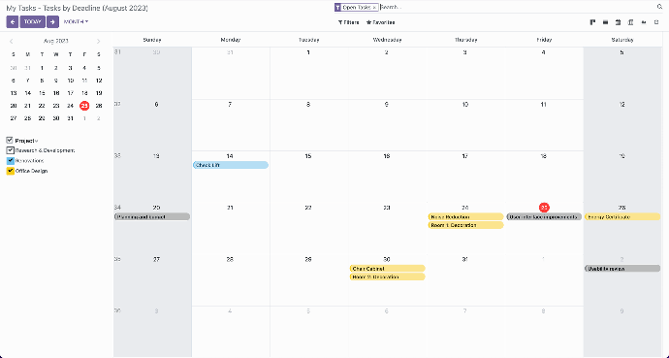The width and height of the screenshot is (669, 358).
Task: Open the Graph view
Action: [644, 22]
